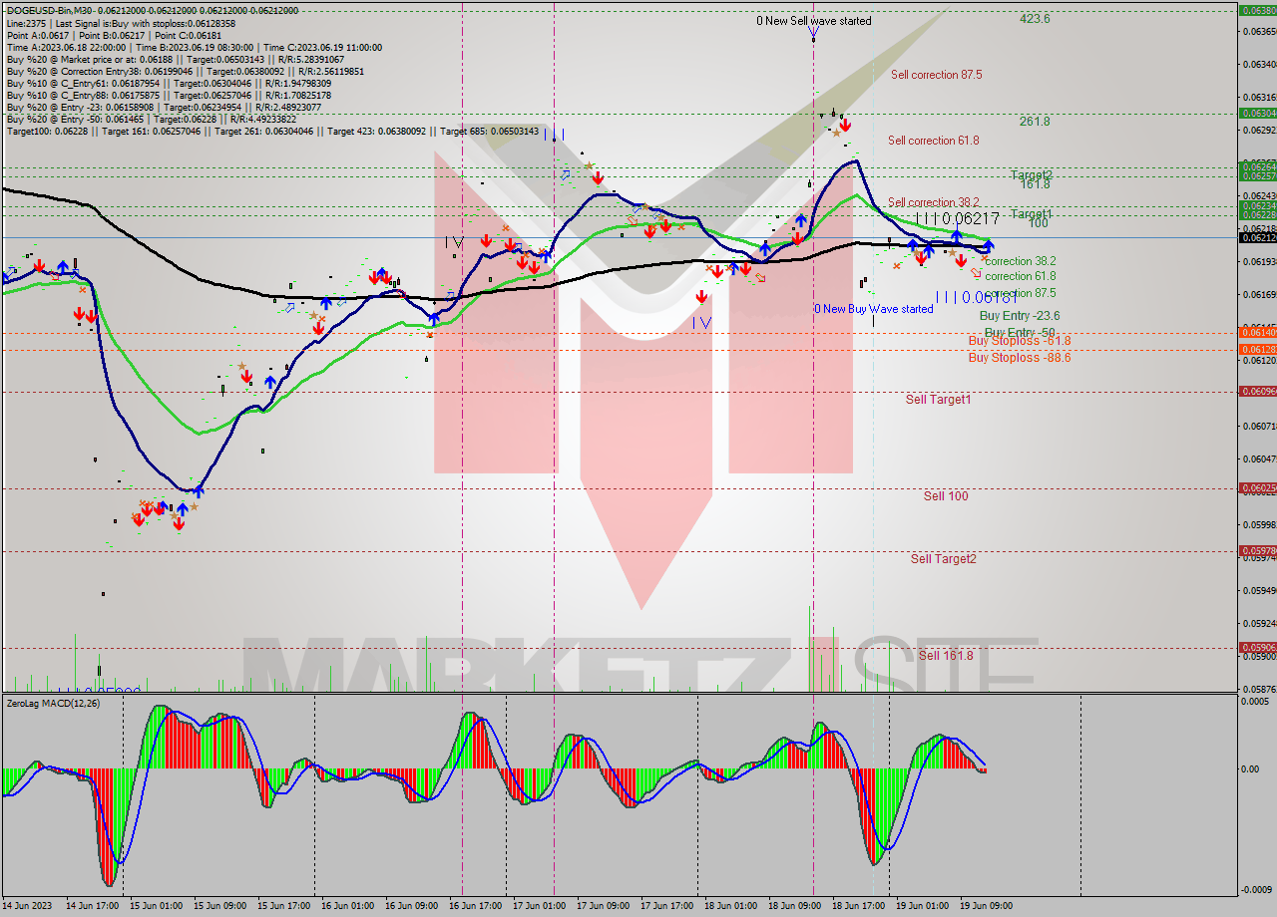
Task: Select the green 'Target1' label
Action: tap(1032, 214)
